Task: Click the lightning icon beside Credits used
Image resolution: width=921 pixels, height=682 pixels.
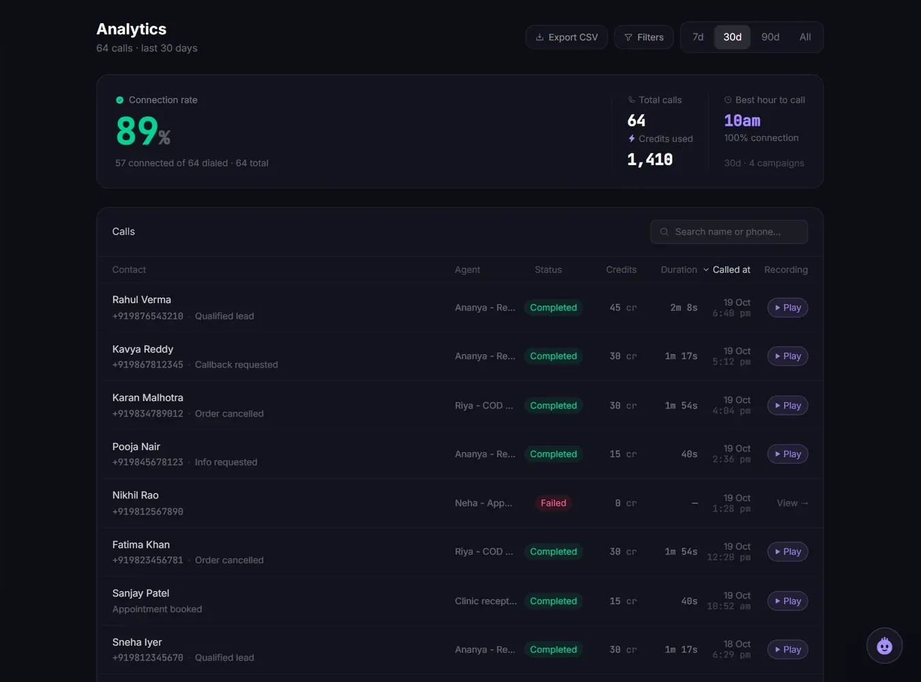Action: [631, 138]
